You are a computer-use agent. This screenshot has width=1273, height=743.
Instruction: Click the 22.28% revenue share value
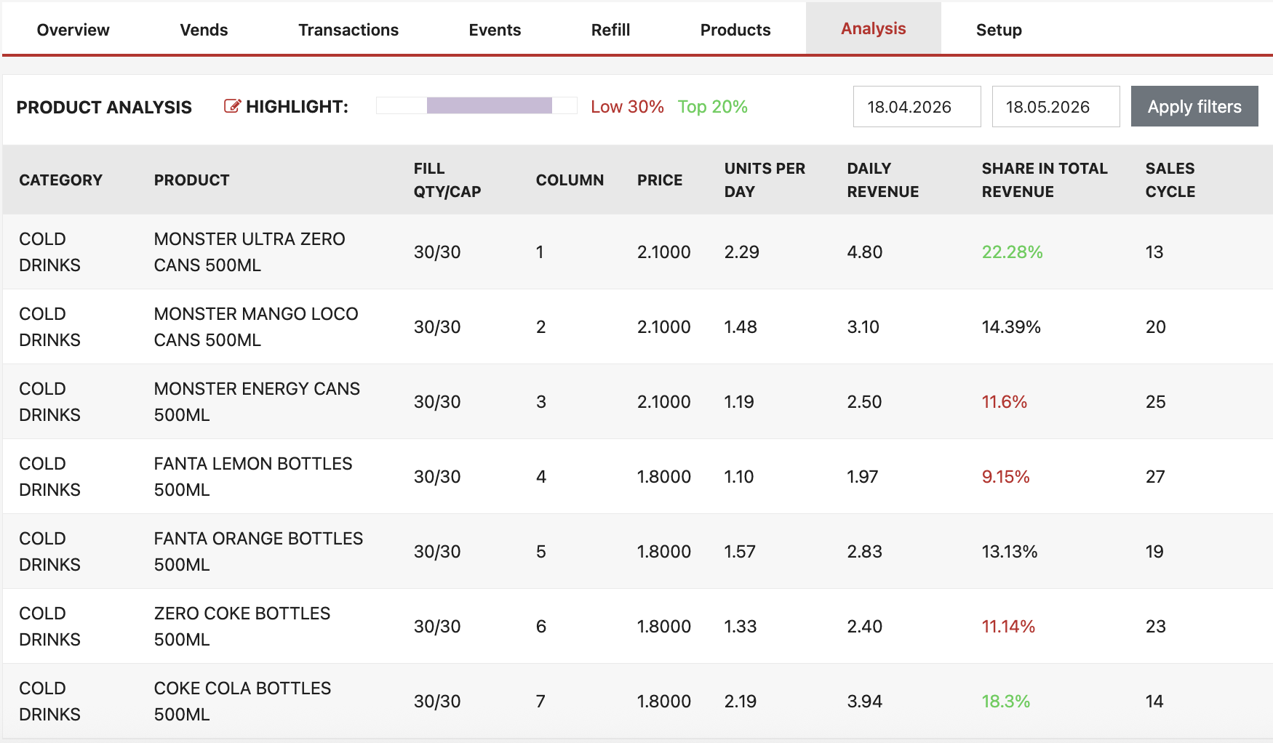click(x=1012, y=252)
